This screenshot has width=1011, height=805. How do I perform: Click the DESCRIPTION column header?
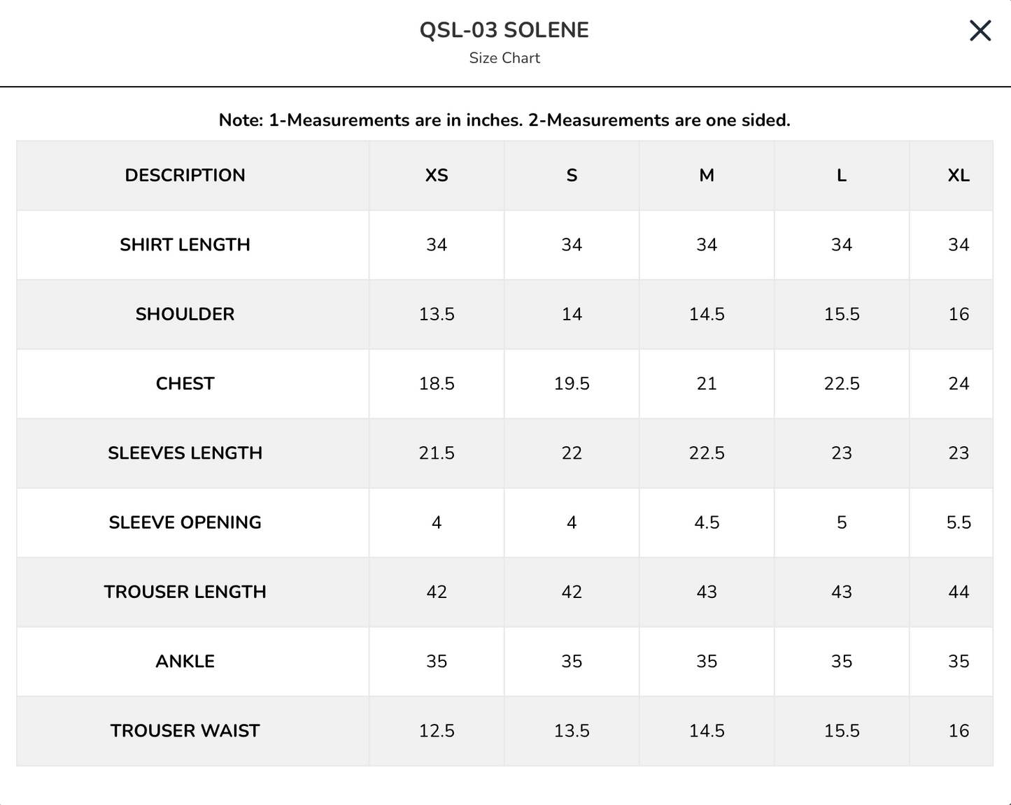[185, 176]
